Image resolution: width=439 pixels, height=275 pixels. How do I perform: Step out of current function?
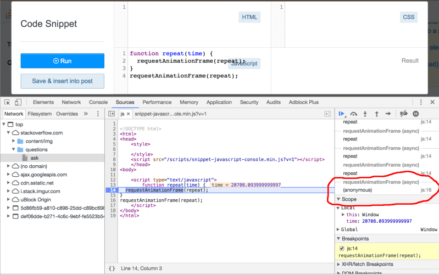tap(376, 114)
